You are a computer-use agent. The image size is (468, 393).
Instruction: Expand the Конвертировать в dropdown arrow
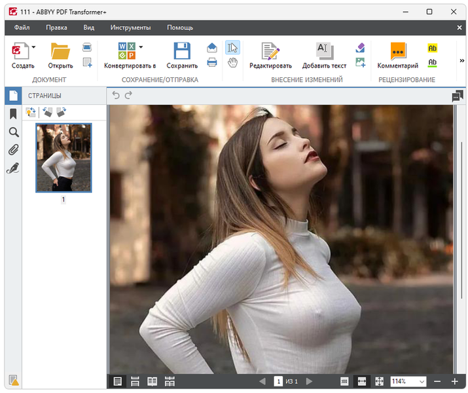(x=141, y=47)
